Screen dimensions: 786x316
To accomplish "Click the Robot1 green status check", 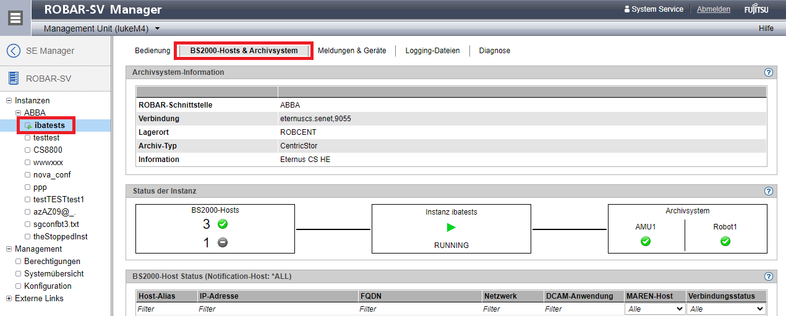I will pos(725,241).
